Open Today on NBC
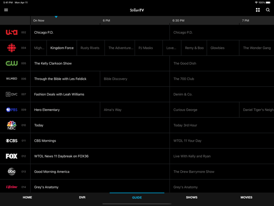Image resolution: width=274 pixels, height=206 pixels. [100, 125]
